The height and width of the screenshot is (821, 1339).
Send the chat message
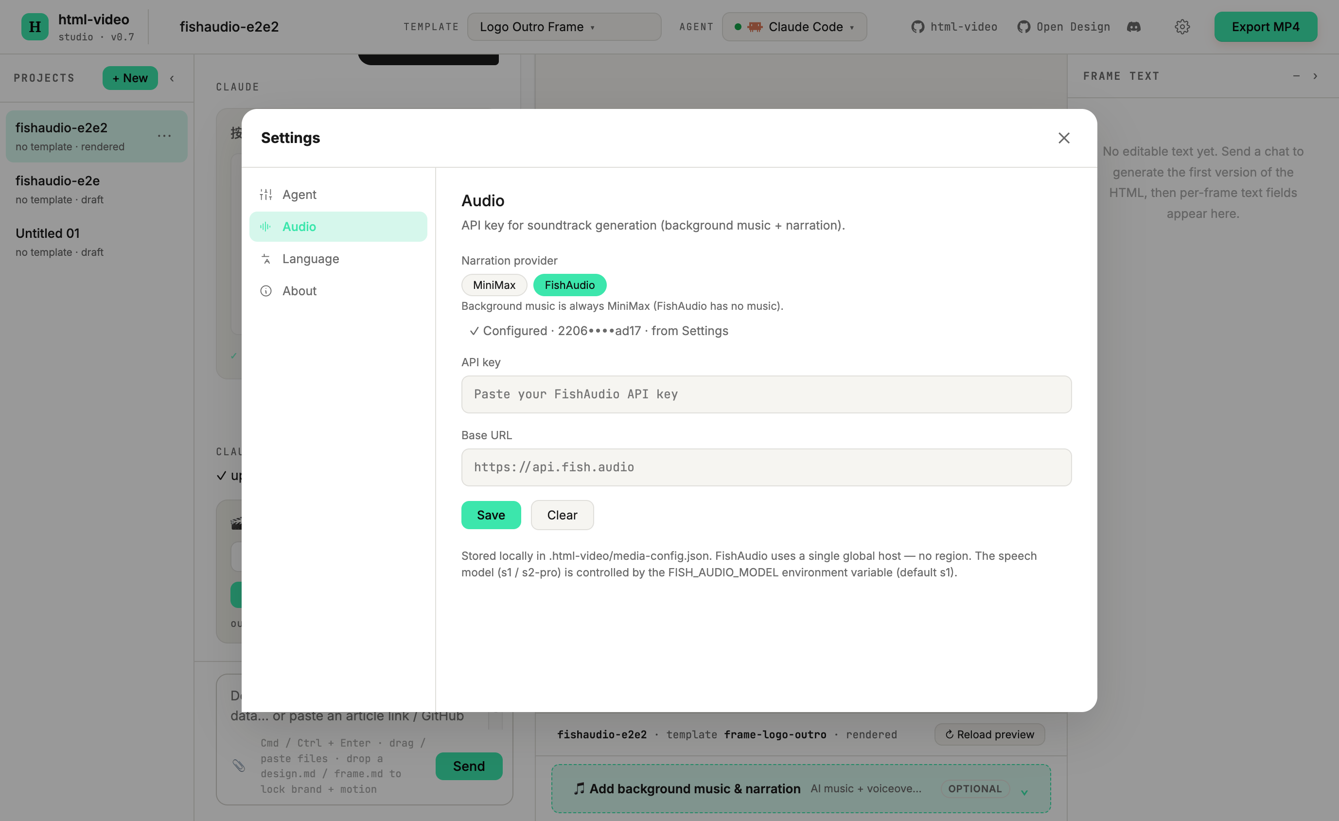[x=468, y=766]
